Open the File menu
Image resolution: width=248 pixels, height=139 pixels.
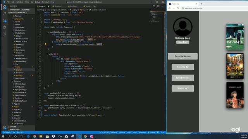(8, 2)
